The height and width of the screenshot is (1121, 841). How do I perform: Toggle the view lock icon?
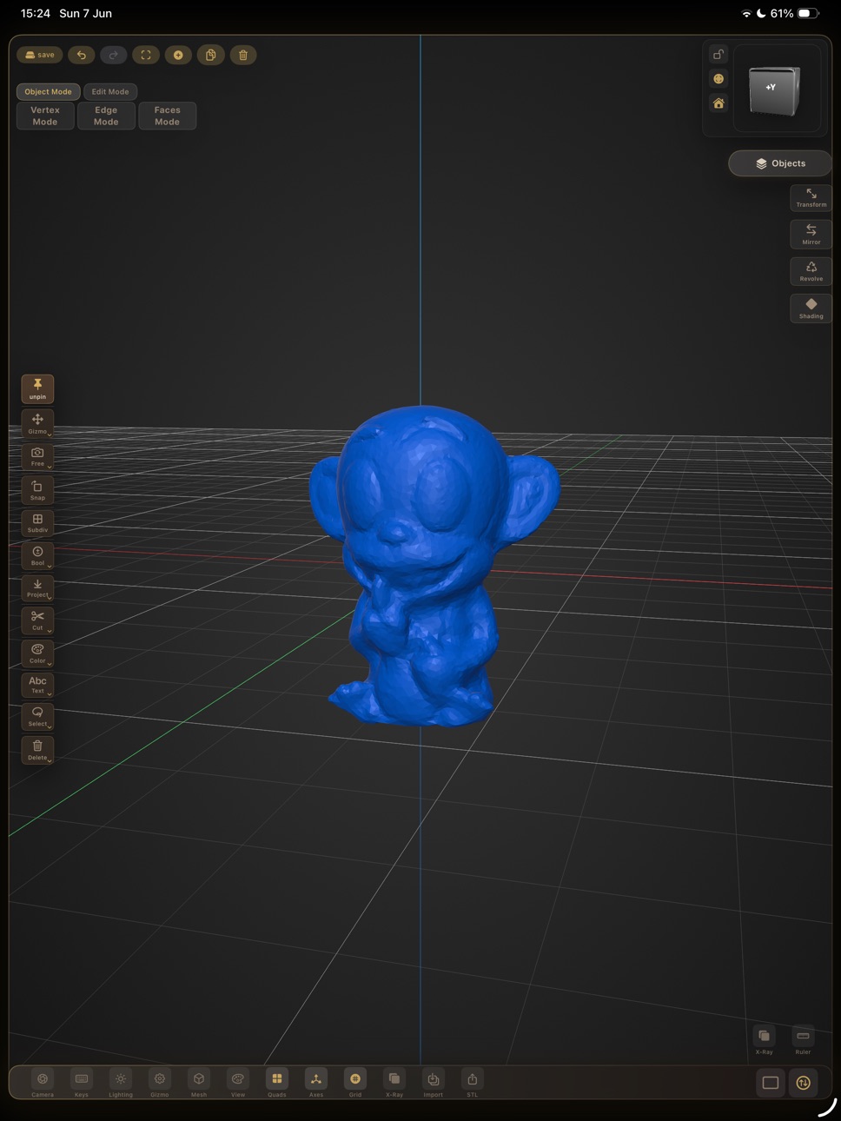click(x=718, y=54)
